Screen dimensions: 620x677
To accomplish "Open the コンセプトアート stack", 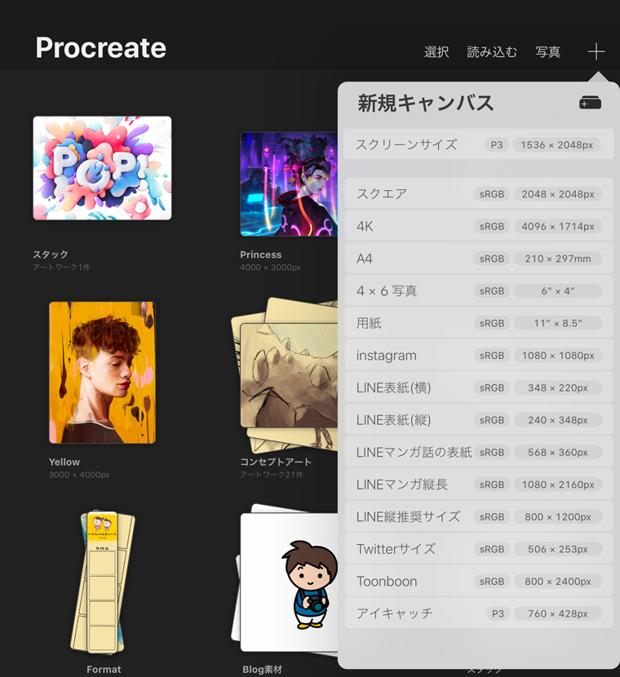I will (x=285, y=376).
